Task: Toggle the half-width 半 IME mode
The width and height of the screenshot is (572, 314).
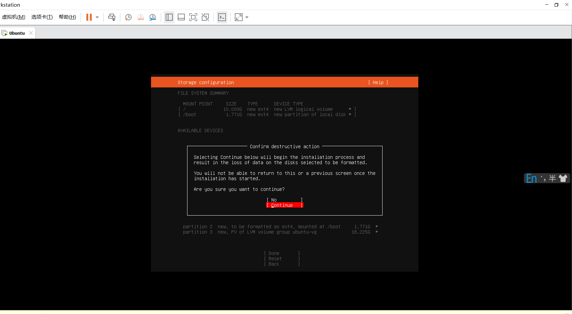Action: pyautogui.click(x=553, y=179)
